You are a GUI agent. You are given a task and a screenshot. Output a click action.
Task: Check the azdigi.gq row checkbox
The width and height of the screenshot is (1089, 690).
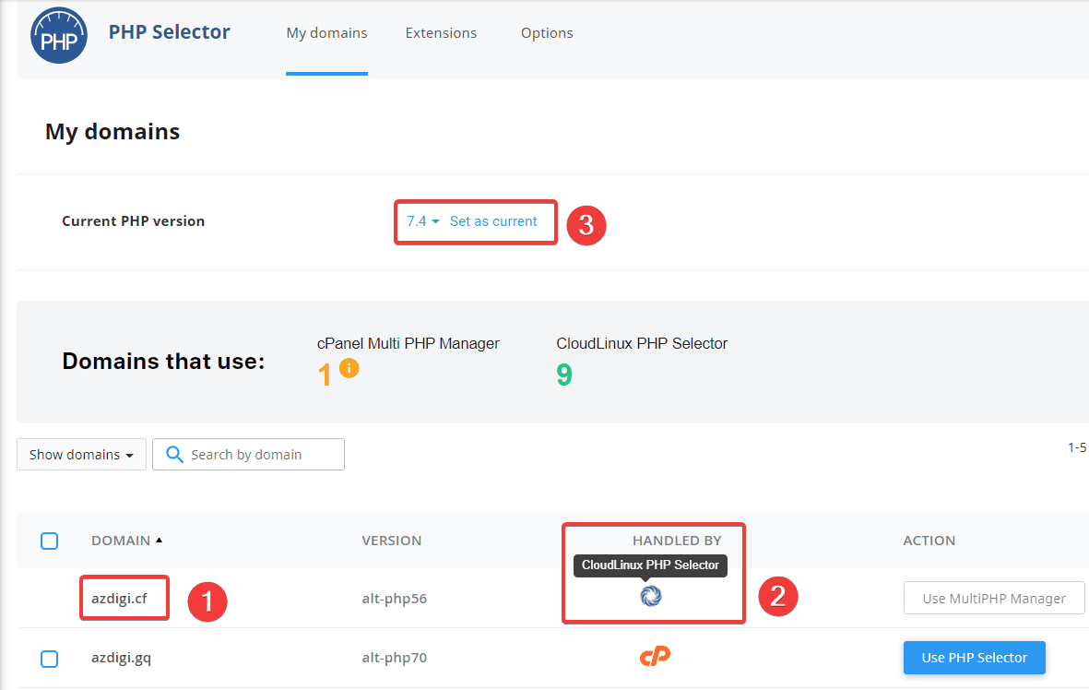tap(50, 659)
